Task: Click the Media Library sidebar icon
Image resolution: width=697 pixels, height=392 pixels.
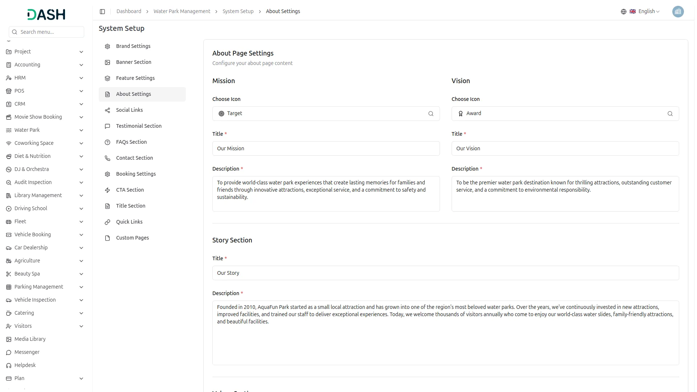Action: coord(9,339)
